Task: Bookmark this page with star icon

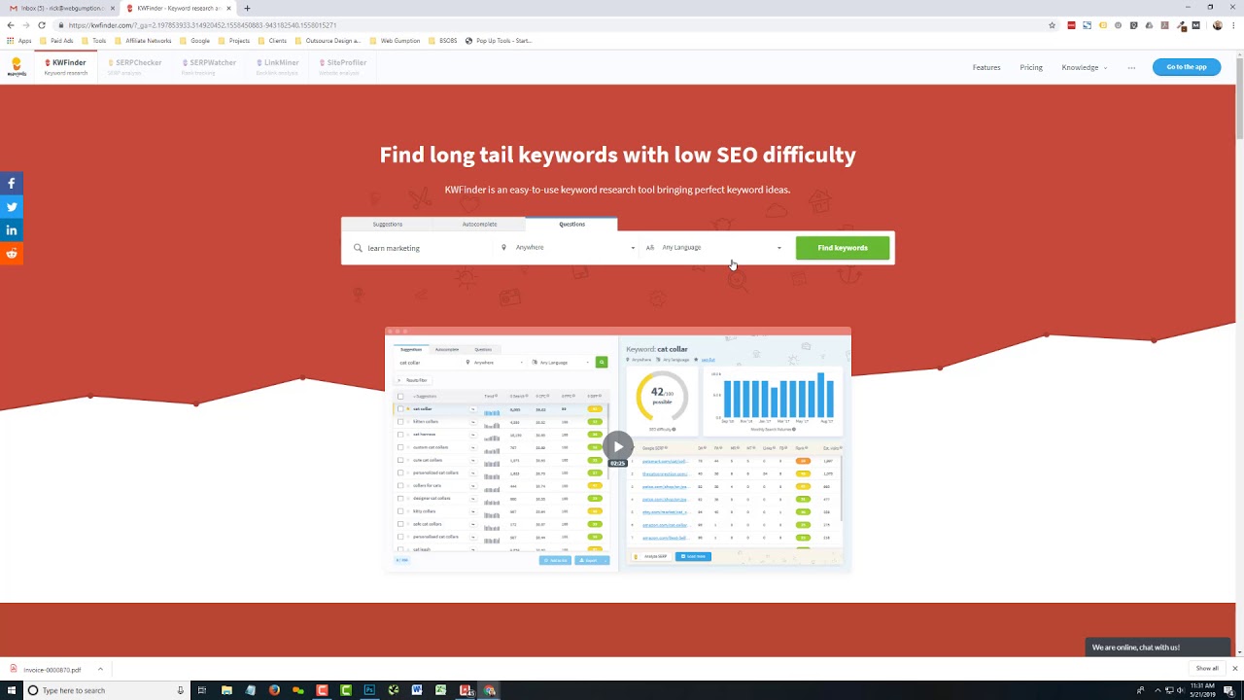Action: click(x=1052, y=25)
